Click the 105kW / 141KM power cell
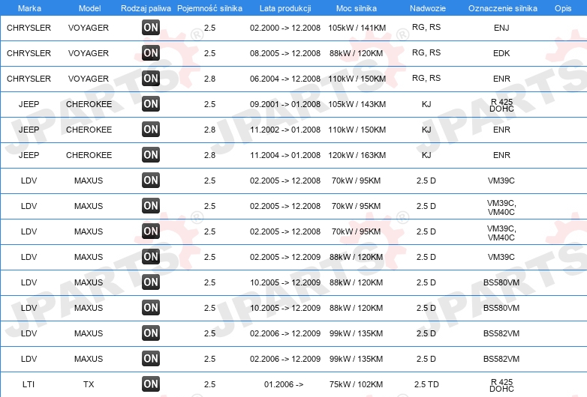The width and height of the screenshot is (587, 397). click(x=357, y=28)
